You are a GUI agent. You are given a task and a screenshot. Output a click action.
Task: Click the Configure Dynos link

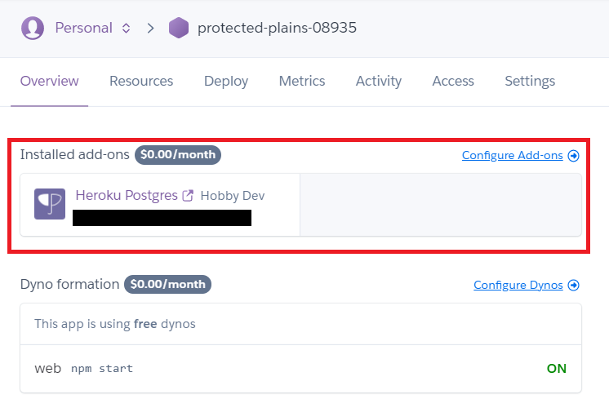[x=518, y=285]
